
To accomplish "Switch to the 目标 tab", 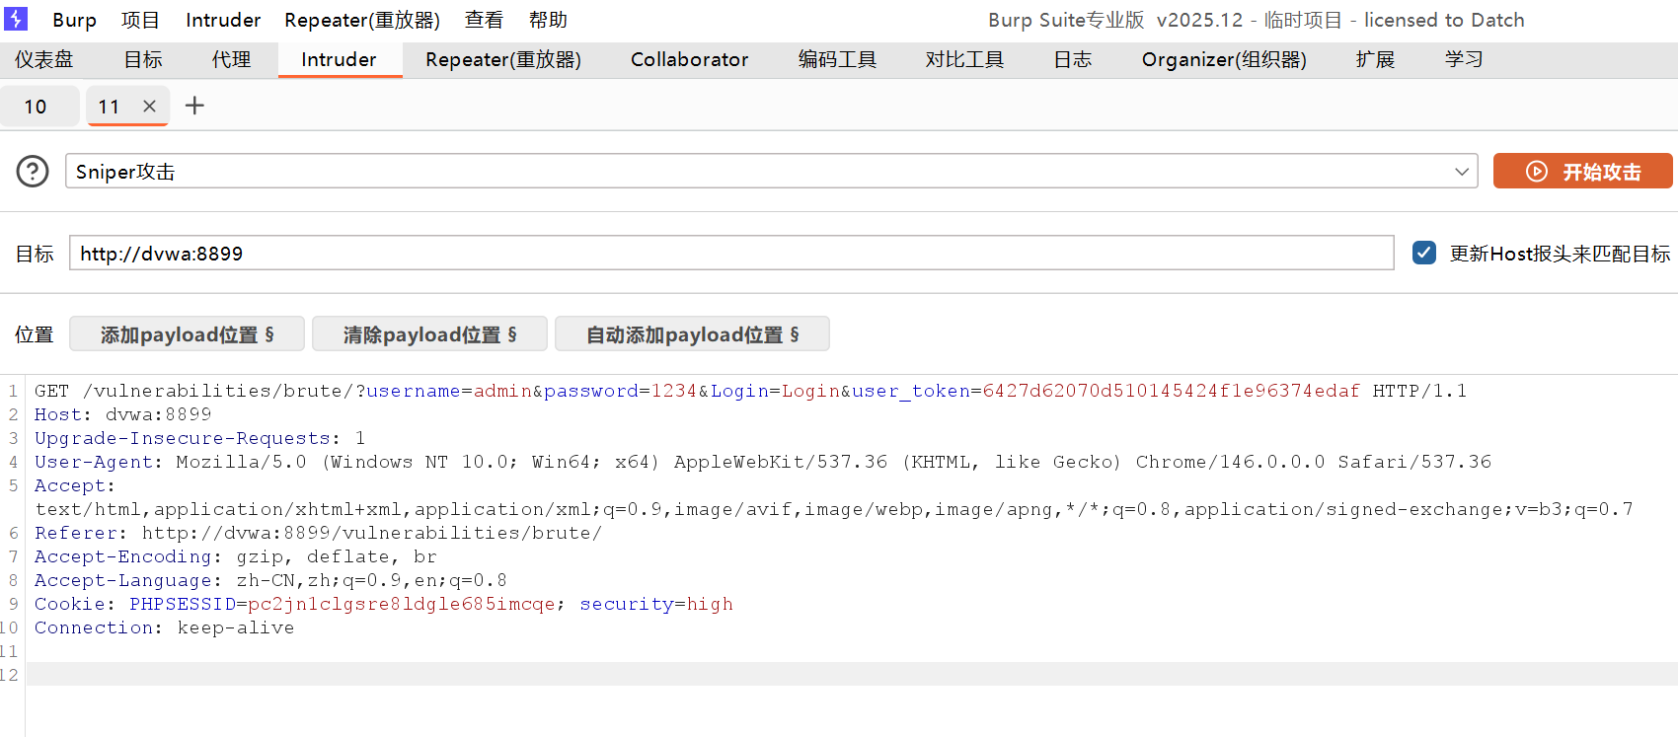I will (x=143, y=59).
